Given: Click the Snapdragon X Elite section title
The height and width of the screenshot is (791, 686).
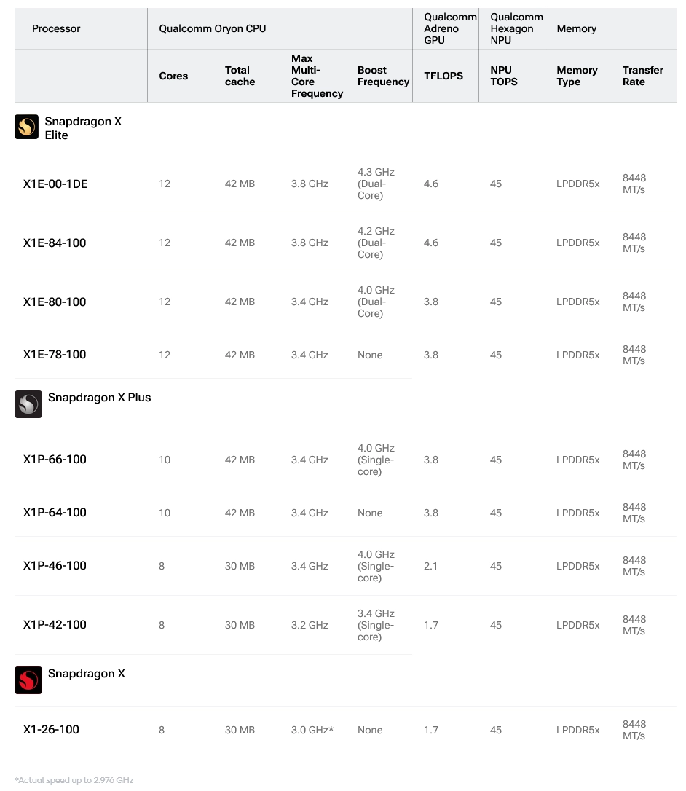Looking at the screenshot, I should (83, 128).
